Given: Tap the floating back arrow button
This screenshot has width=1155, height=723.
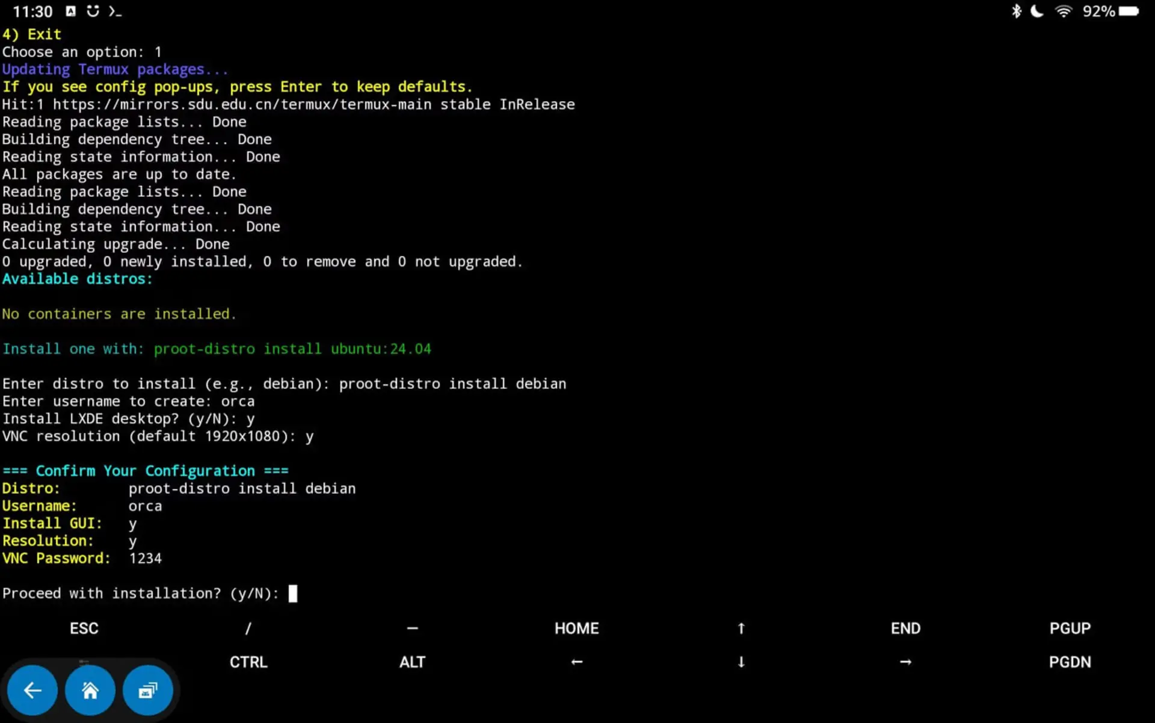Looking at the screenshot, I should pyautogui.click(x=32, y=690).
